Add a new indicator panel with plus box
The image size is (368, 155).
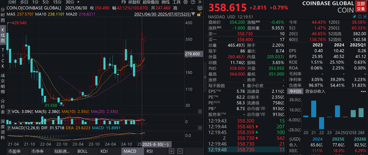tap(172, 151)
